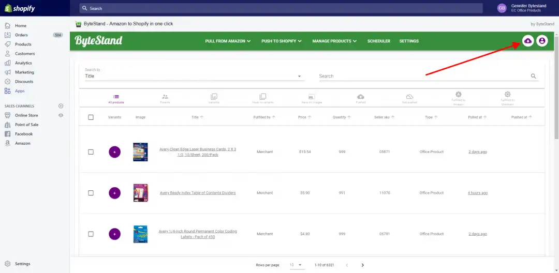Viewport: 559px width, 273px height.
Task: Open the Facebook sales channel
Action: coord(23,134)
